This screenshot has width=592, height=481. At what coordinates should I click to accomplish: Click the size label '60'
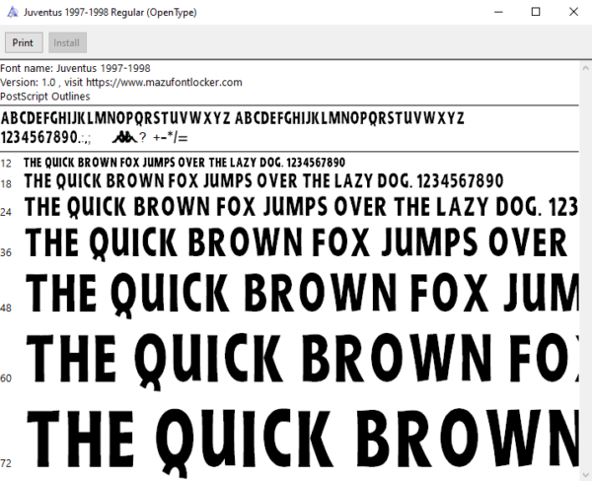6,378
